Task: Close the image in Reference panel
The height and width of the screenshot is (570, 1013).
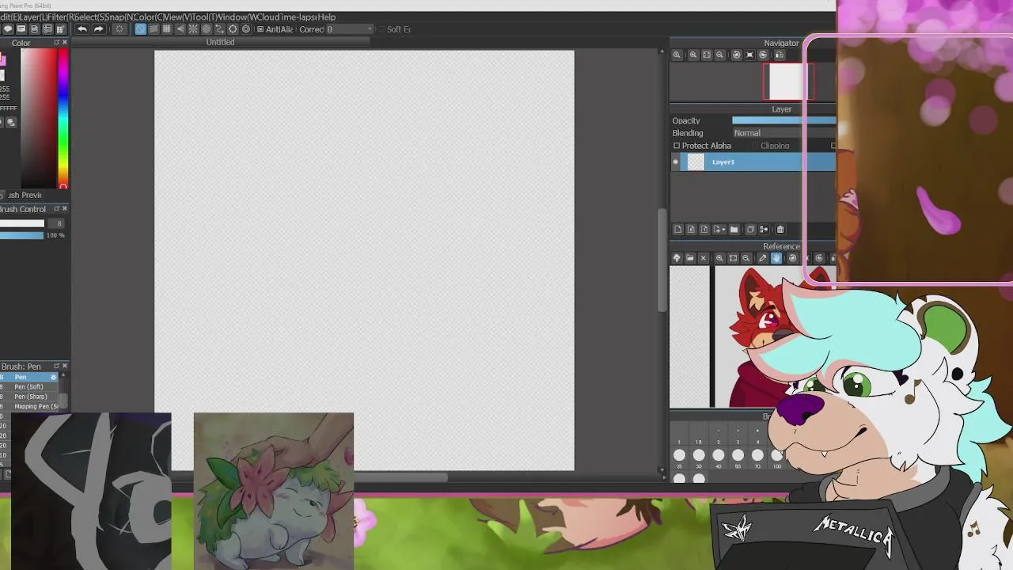Action: pos(704,258)
